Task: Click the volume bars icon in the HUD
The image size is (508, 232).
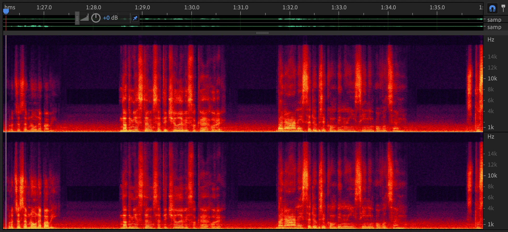Action: pos(84,18)
